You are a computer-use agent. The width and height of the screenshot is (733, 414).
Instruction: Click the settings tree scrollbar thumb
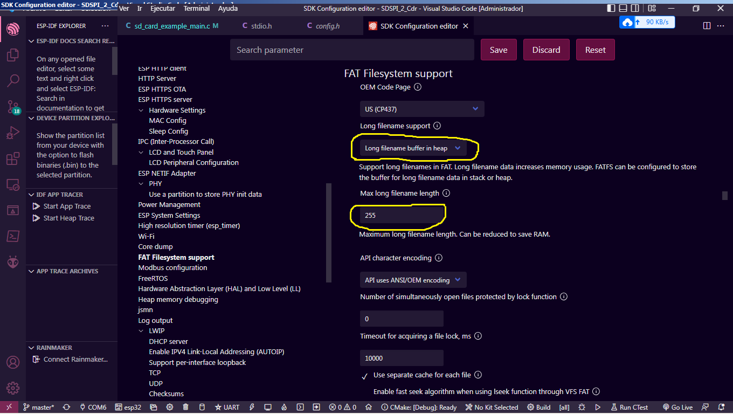(x=329, y=233)
